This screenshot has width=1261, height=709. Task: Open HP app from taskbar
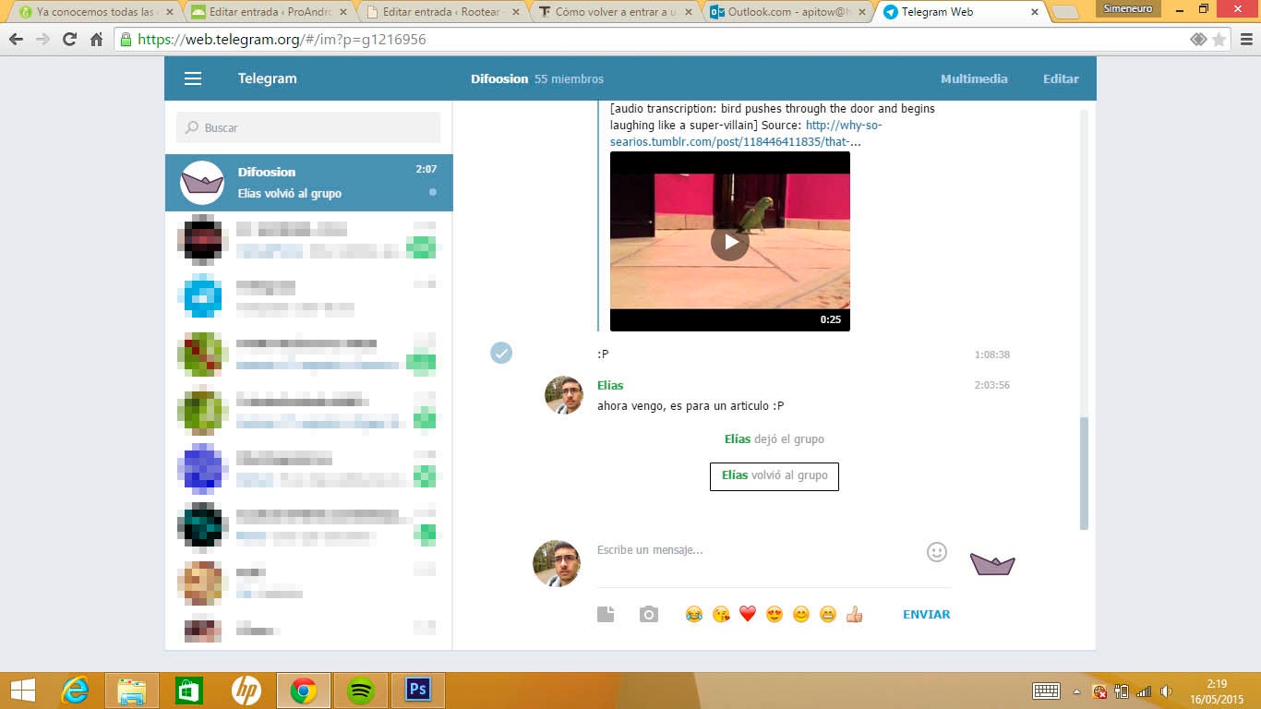click(x=246, y=691)
